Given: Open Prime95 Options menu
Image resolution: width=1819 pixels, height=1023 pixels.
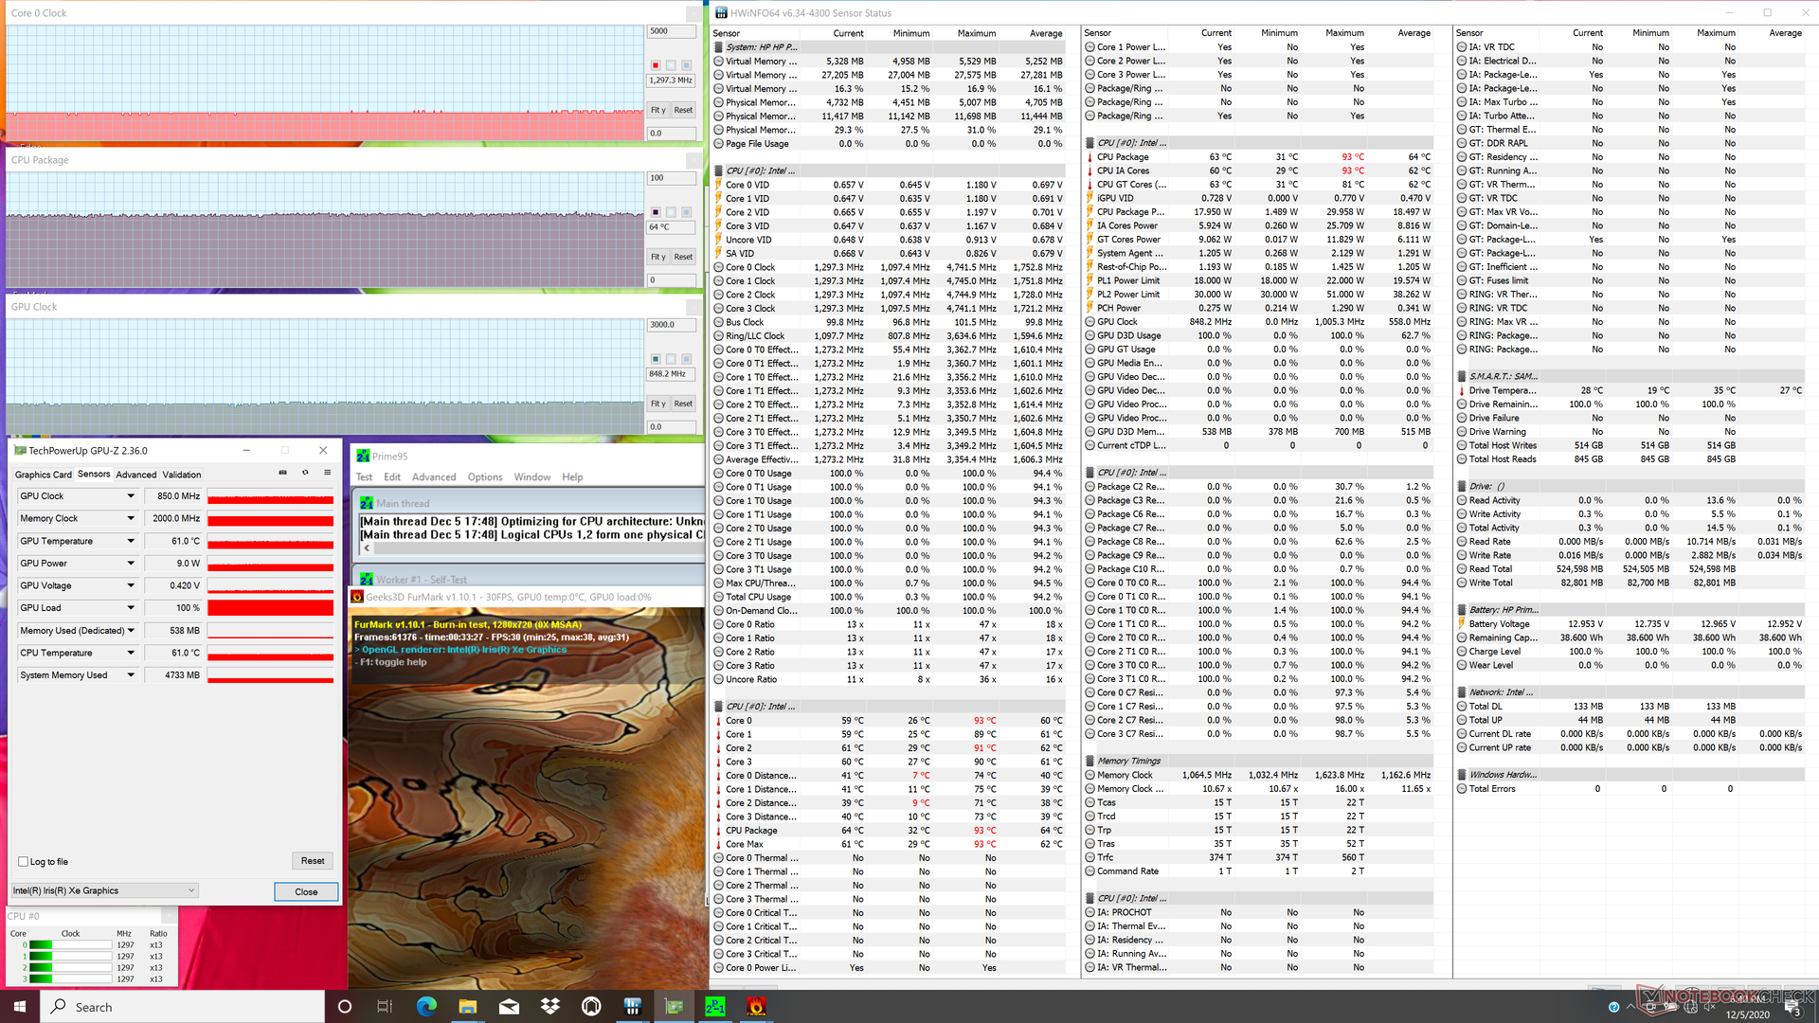Looking at the screenshot, I should coord(484,477).
